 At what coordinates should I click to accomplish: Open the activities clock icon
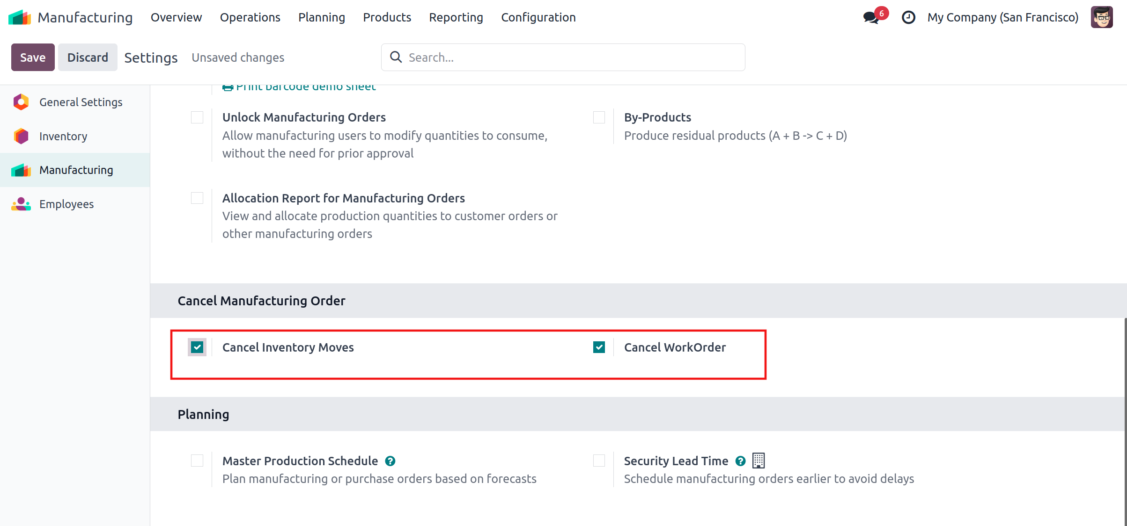coord(908,18)
